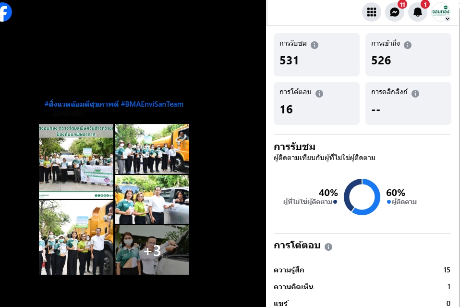
Task: Open Messenger chats icon
Action: tap(395, 12)
